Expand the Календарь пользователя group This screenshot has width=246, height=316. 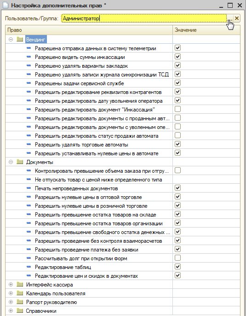(x=11, y=293)
